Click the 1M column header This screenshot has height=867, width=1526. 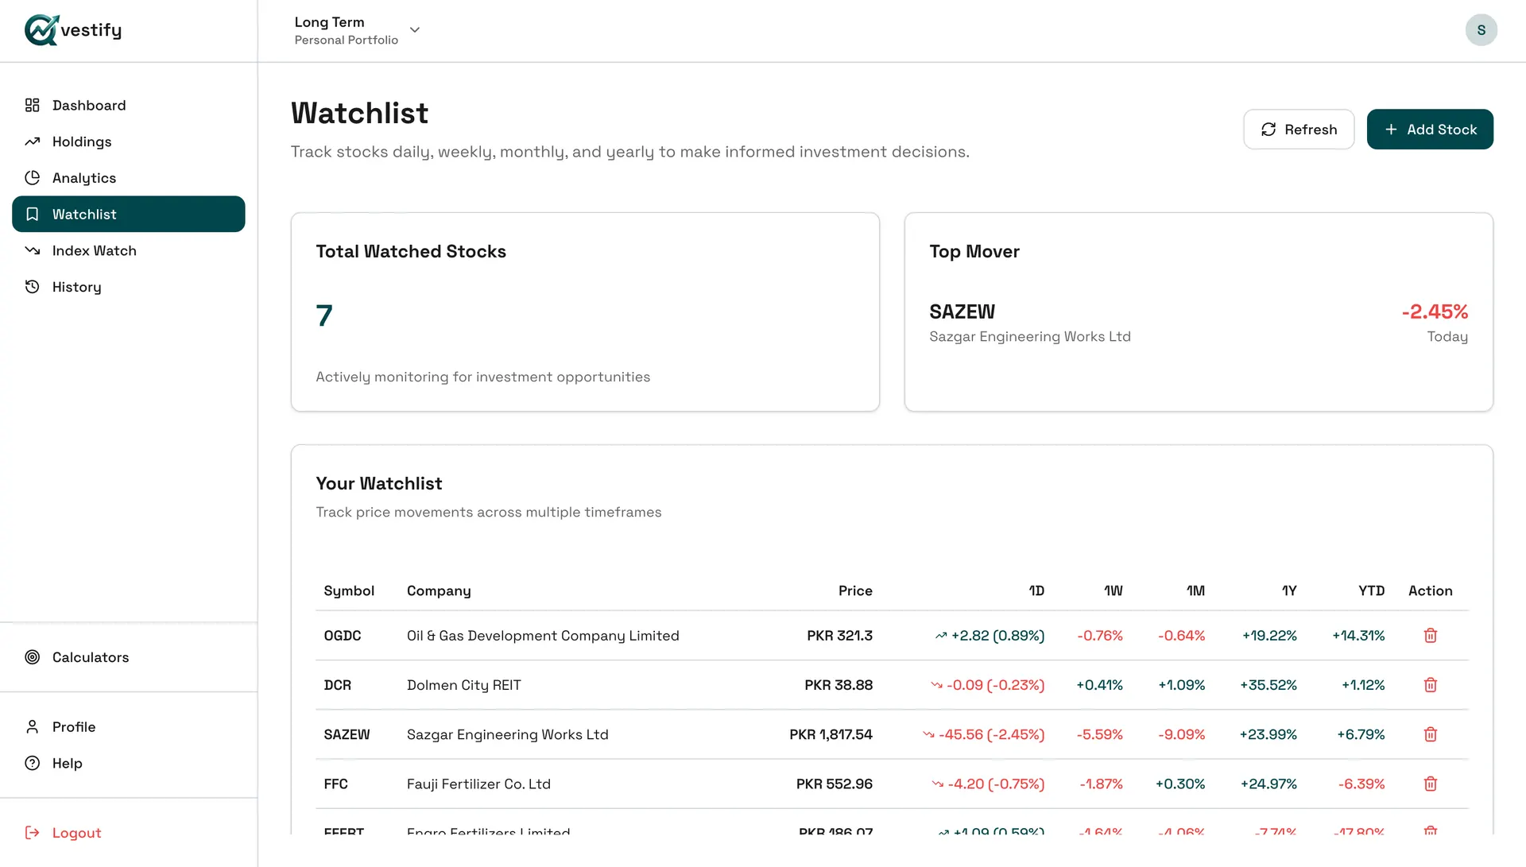pos(1195,591)
